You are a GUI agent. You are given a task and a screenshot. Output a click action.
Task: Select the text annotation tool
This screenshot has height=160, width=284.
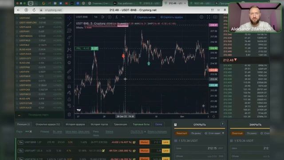(69, 44)
